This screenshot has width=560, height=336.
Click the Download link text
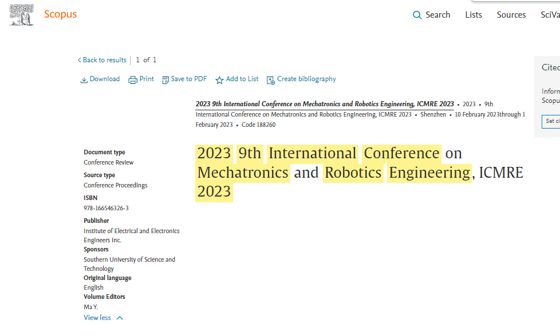click(105, 79)
